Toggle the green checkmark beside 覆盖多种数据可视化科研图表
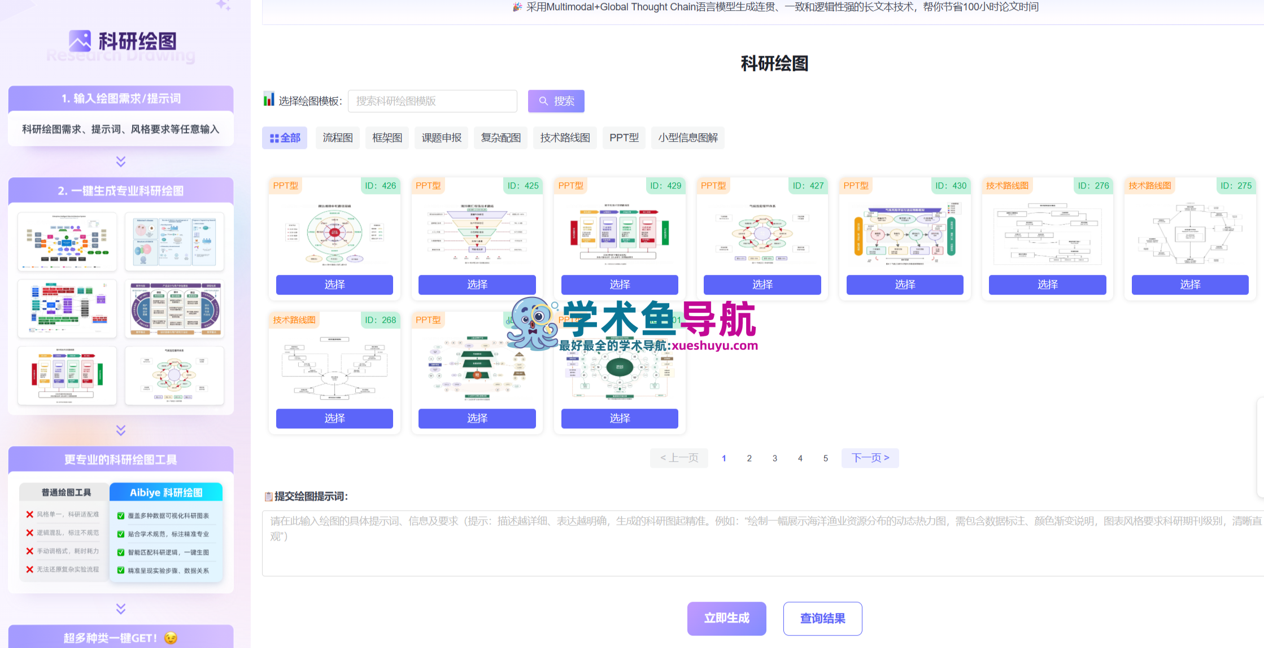The height and width of the screenshot is (648, 1264). click(120, 515)
